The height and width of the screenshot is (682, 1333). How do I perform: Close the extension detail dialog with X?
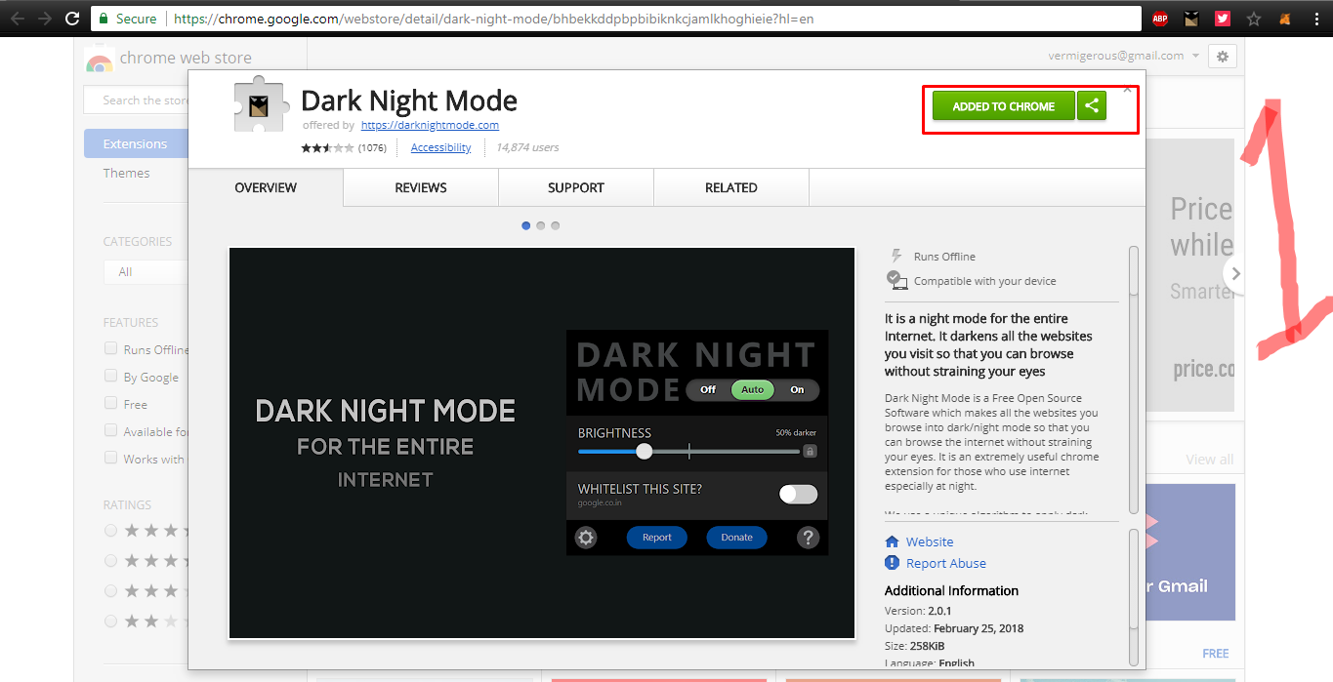(x=1127, y=89)
